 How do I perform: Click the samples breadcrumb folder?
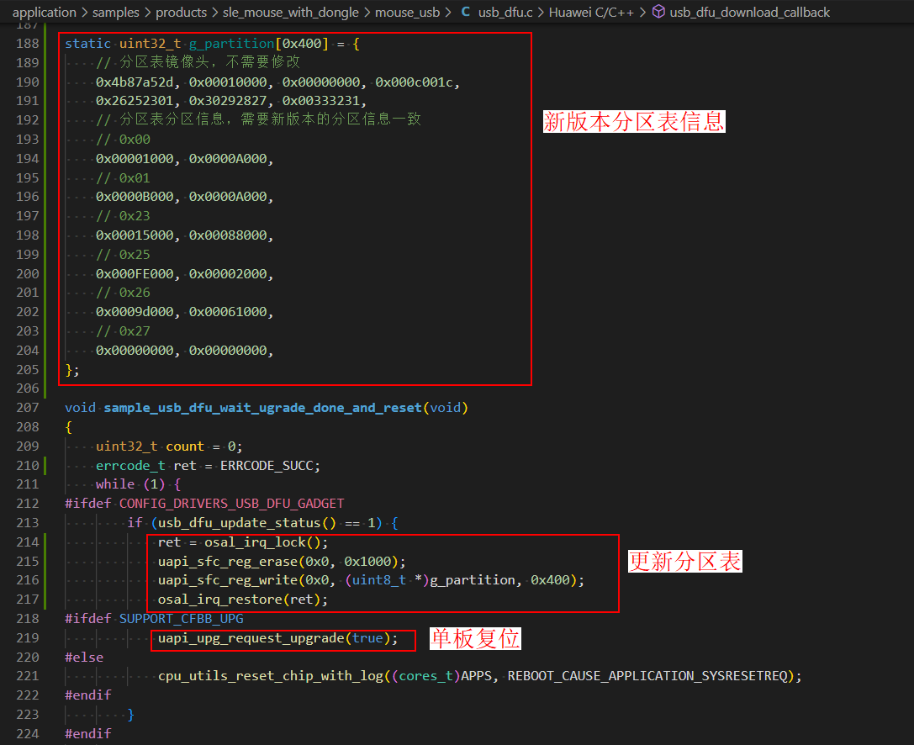click(x=116, y=12)
